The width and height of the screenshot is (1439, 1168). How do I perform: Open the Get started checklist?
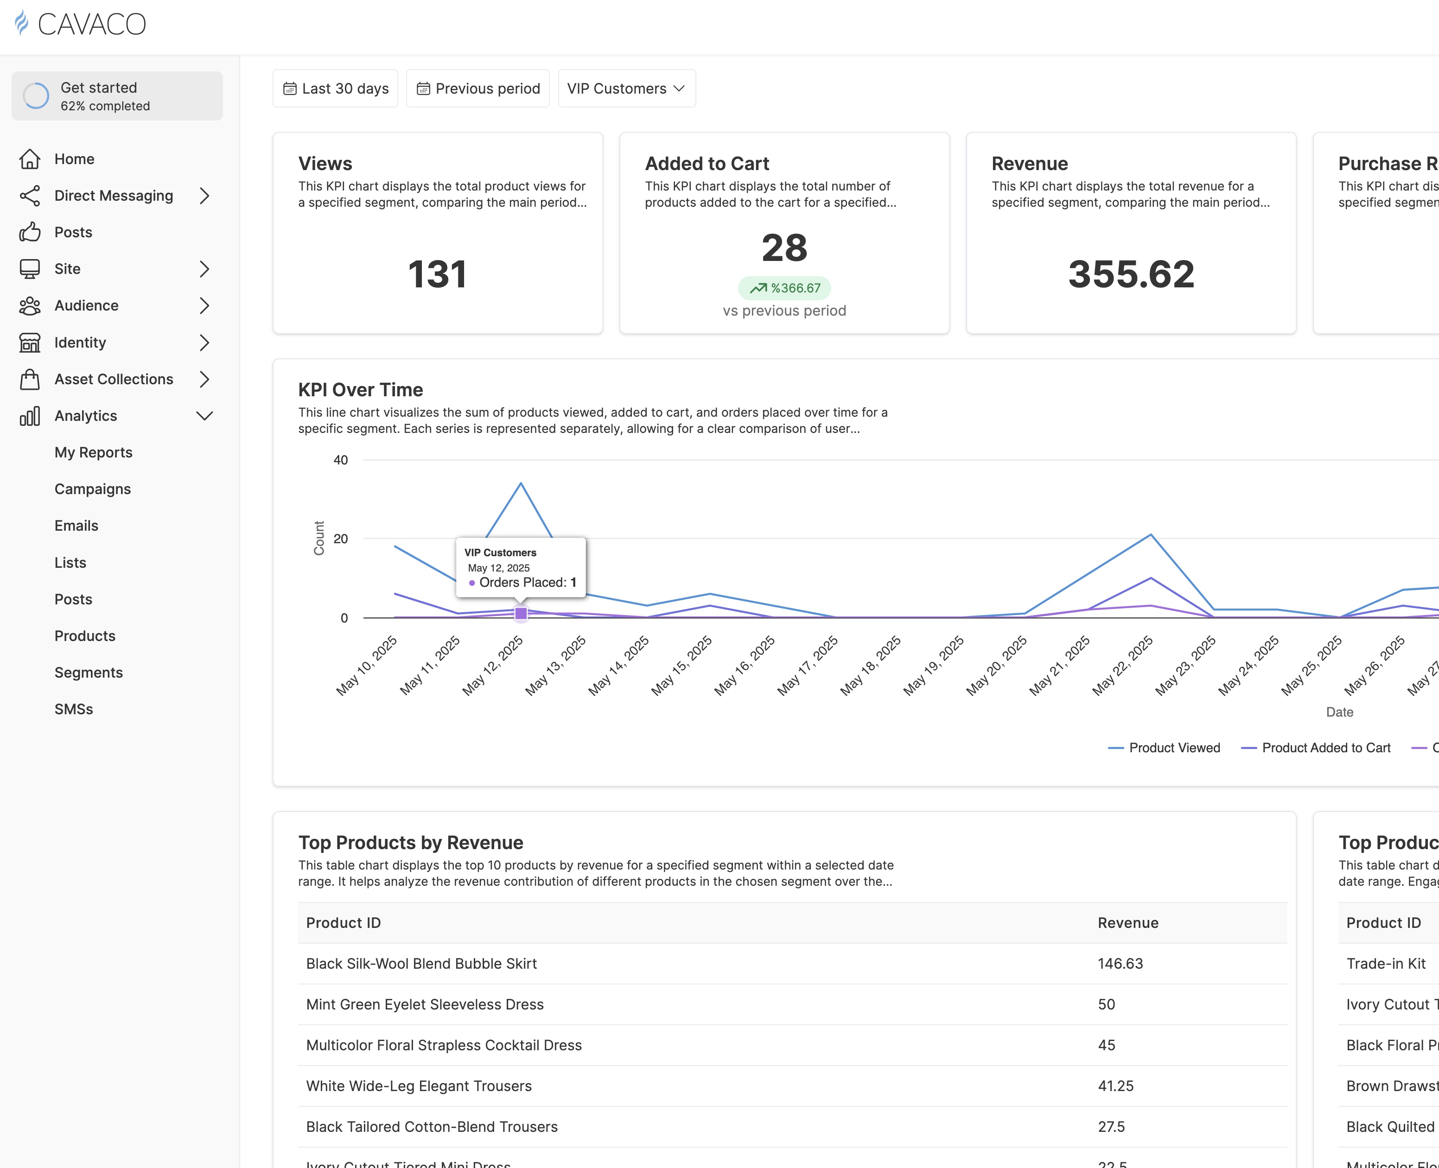117,96
